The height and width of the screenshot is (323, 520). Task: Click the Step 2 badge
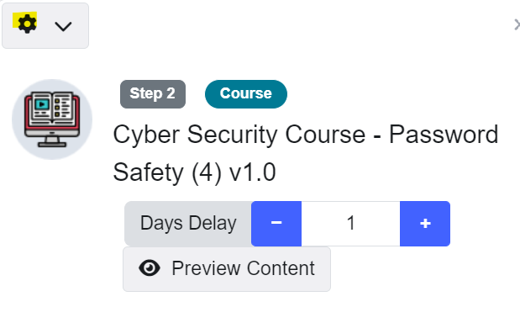153,94
